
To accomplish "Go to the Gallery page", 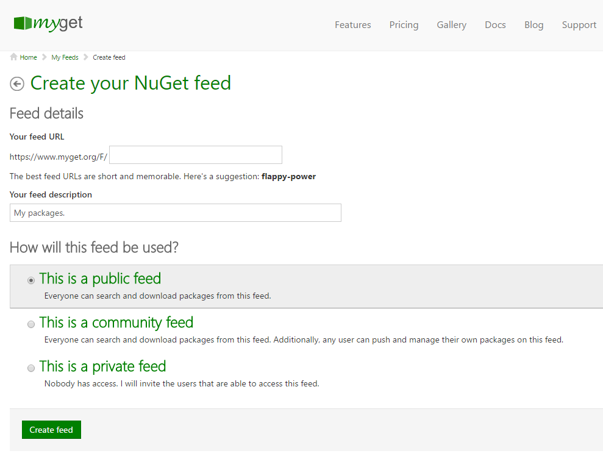I will (451, 25).
